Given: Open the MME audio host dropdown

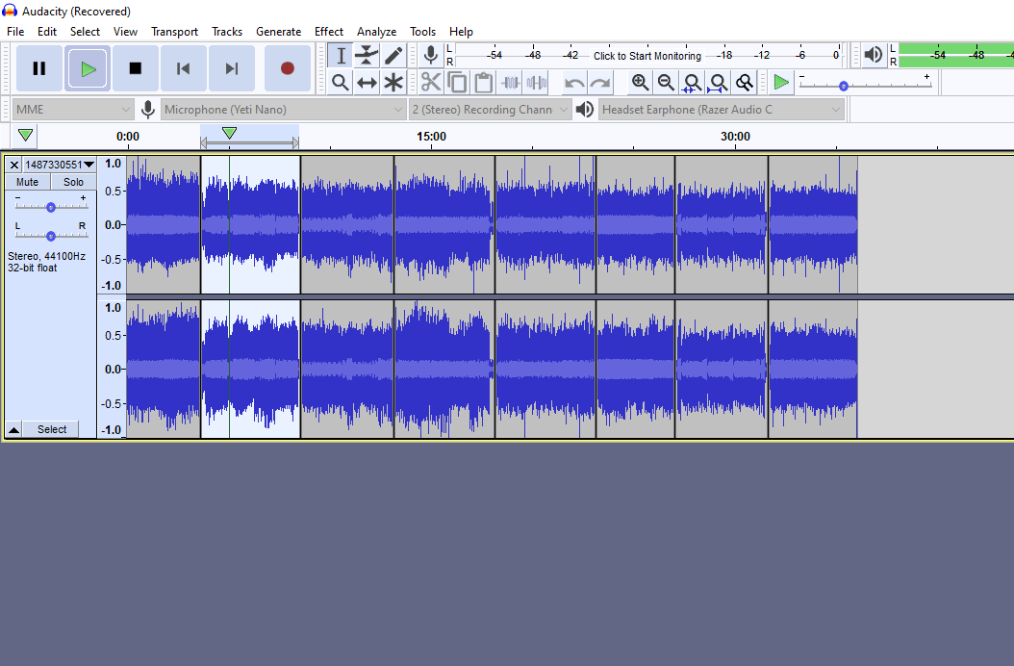Looking at the screenshot, I should 73,110.
